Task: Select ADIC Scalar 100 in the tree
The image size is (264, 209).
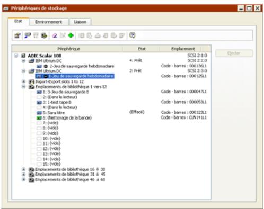Action: [45, 56]
